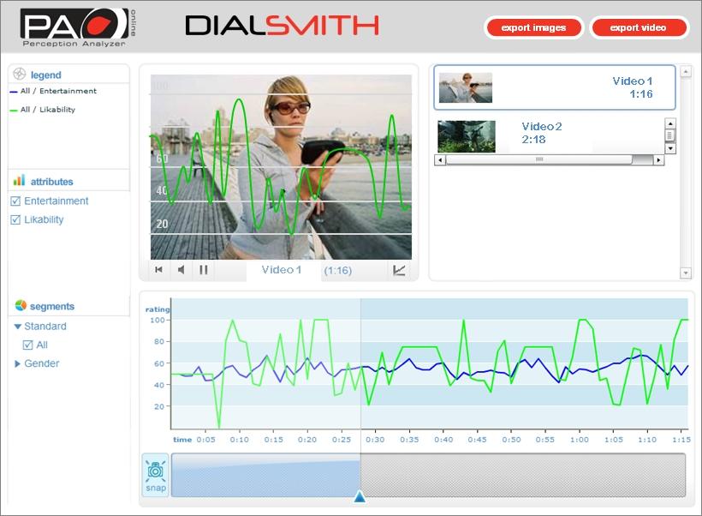Click the attributes panel heading
Viewport: 702px width, 516px height.
pos(51,182)
